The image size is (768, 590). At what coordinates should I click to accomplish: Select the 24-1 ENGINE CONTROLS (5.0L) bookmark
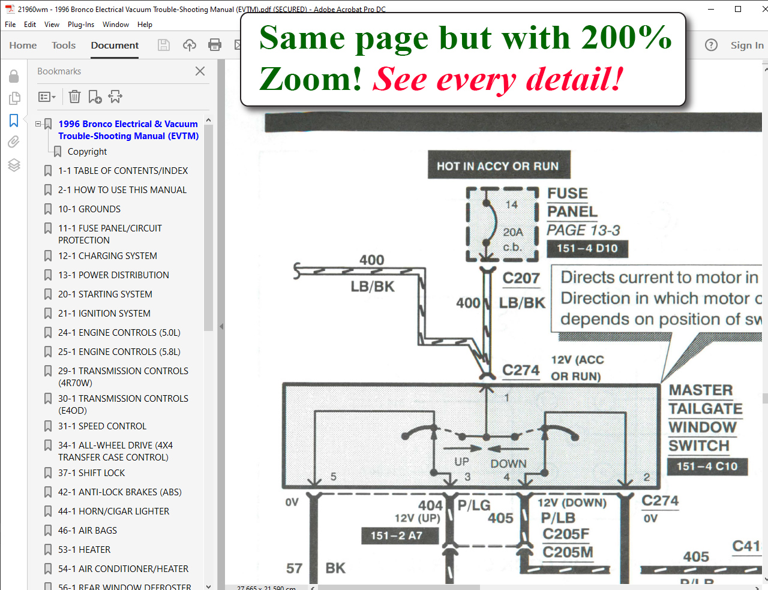pos(119,333)
